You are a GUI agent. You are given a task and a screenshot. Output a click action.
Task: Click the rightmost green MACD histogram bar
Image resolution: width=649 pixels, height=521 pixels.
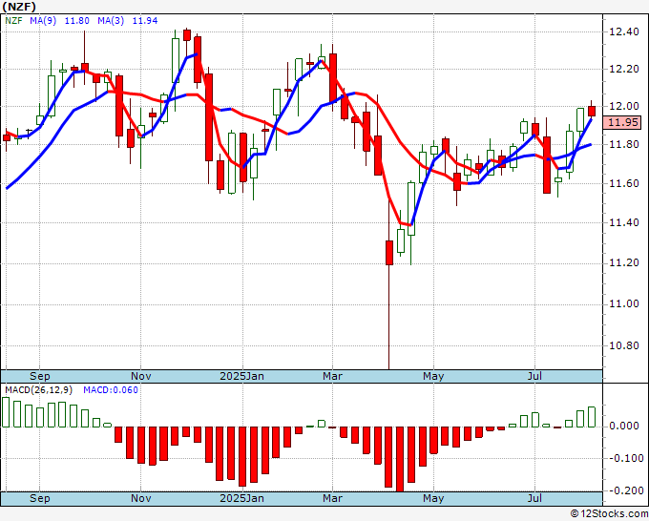tap(592, 417)
